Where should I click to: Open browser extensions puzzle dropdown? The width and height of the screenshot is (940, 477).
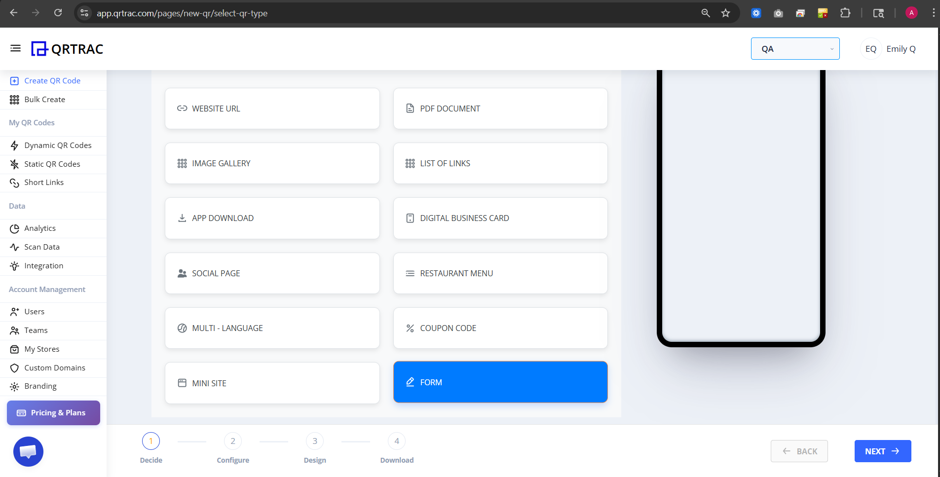pyautogui.click(x=846, y=13)
